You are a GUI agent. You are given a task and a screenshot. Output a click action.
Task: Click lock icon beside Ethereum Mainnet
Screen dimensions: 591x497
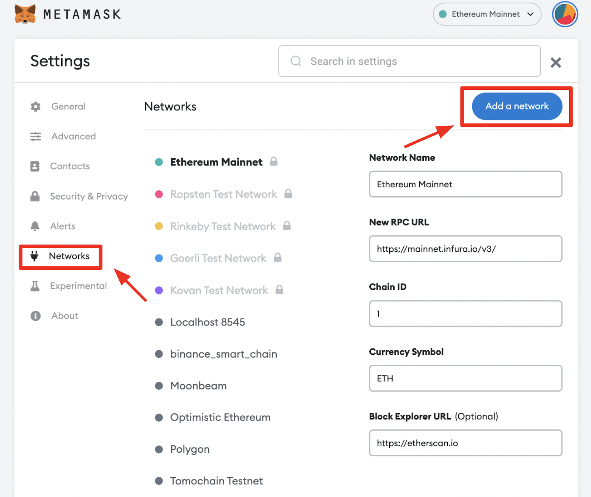(274, 161)
